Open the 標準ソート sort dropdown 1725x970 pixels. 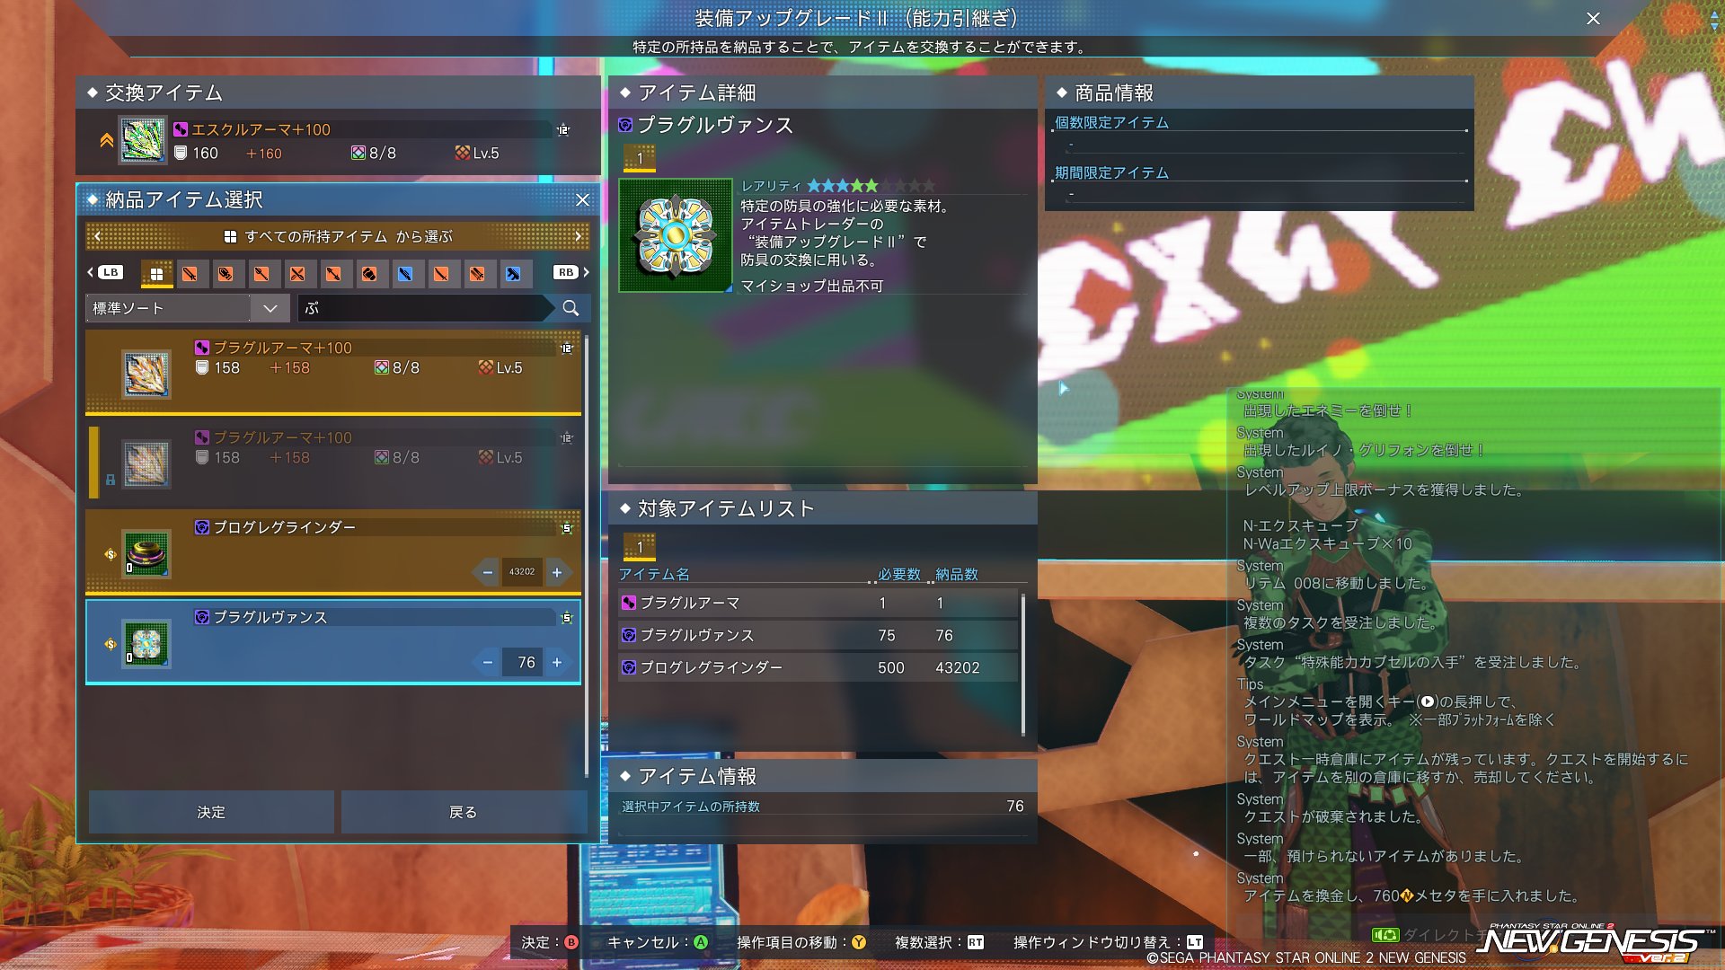tap(187, 308)
